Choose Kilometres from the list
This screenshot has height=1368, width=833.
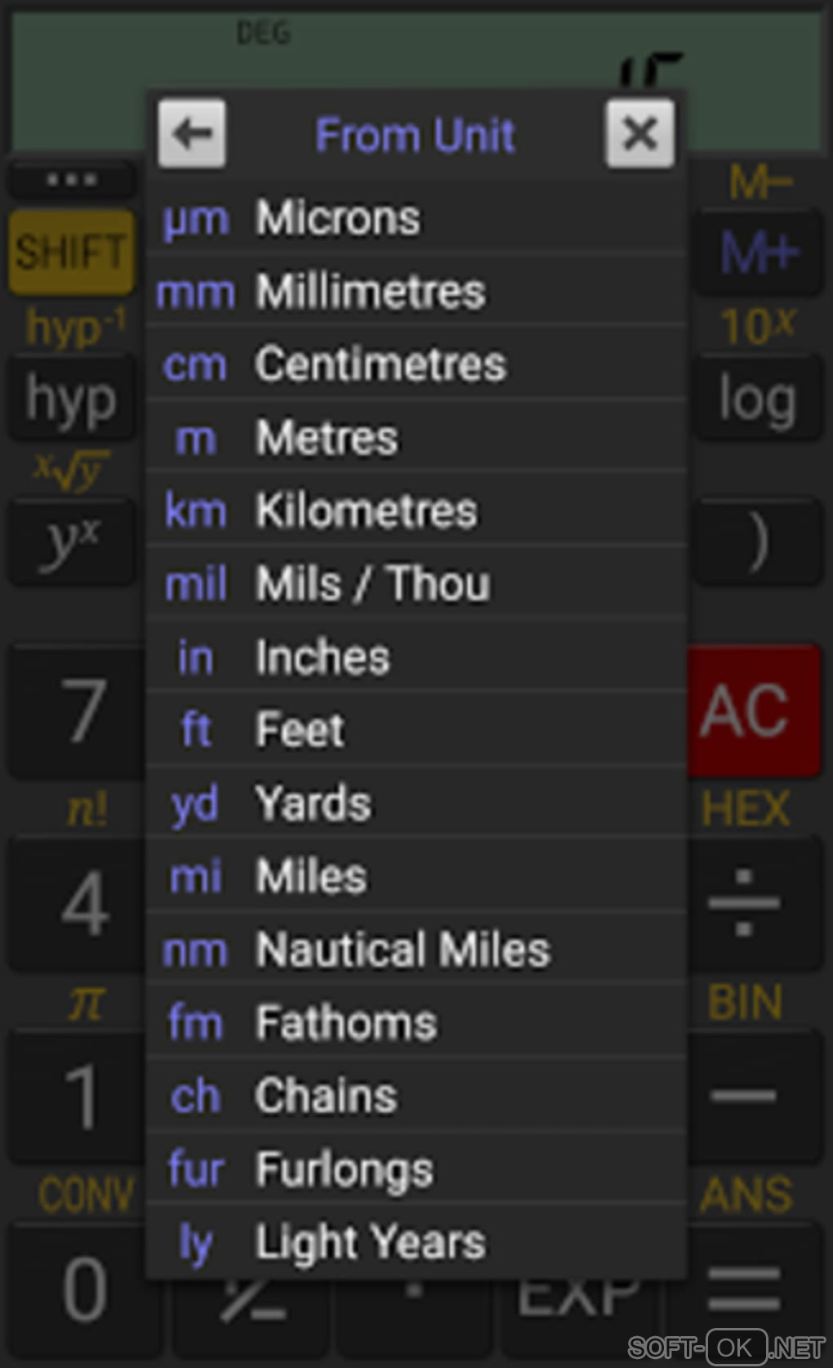click(416, 511)
